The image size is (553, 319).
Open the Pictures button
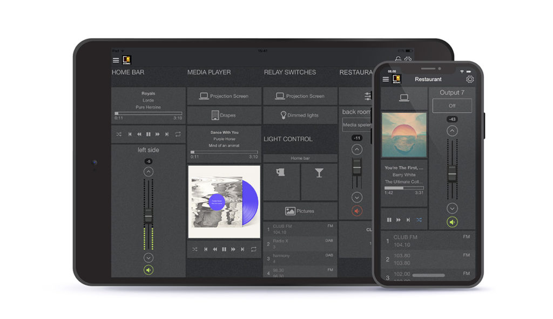(300, 211)
